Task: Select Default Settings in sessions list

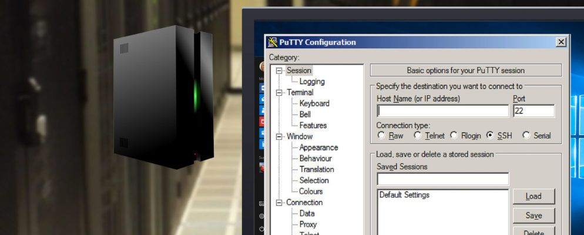Action: [404, 195]
